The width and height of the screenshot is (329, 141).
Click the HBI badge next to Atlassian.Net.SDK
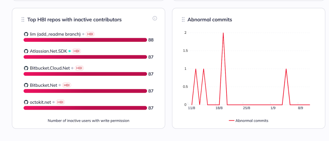(x=76, y=51)
